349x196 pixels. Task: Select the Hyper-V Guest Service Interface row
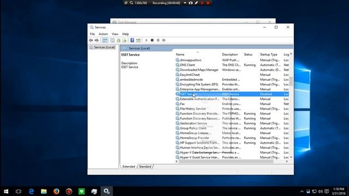(232, 157)
